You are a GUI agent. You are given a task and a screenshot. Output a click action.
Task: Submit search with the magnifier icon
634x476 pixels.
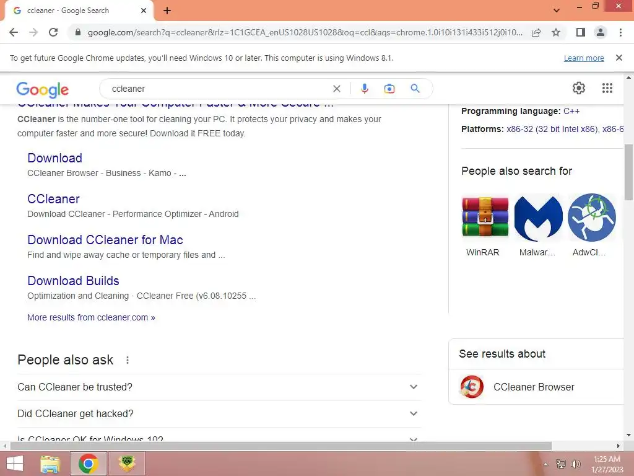tap(415, 88)
